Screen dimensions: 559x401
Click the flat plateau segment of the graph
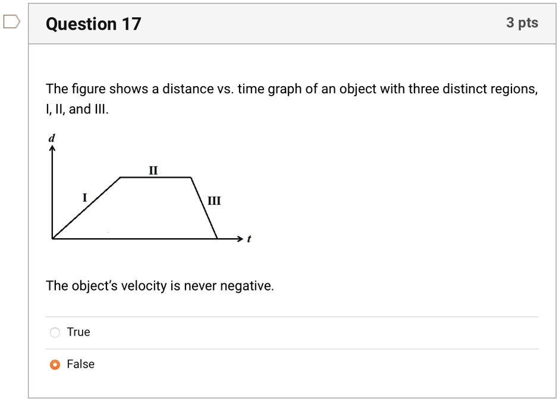coord(156,177)
